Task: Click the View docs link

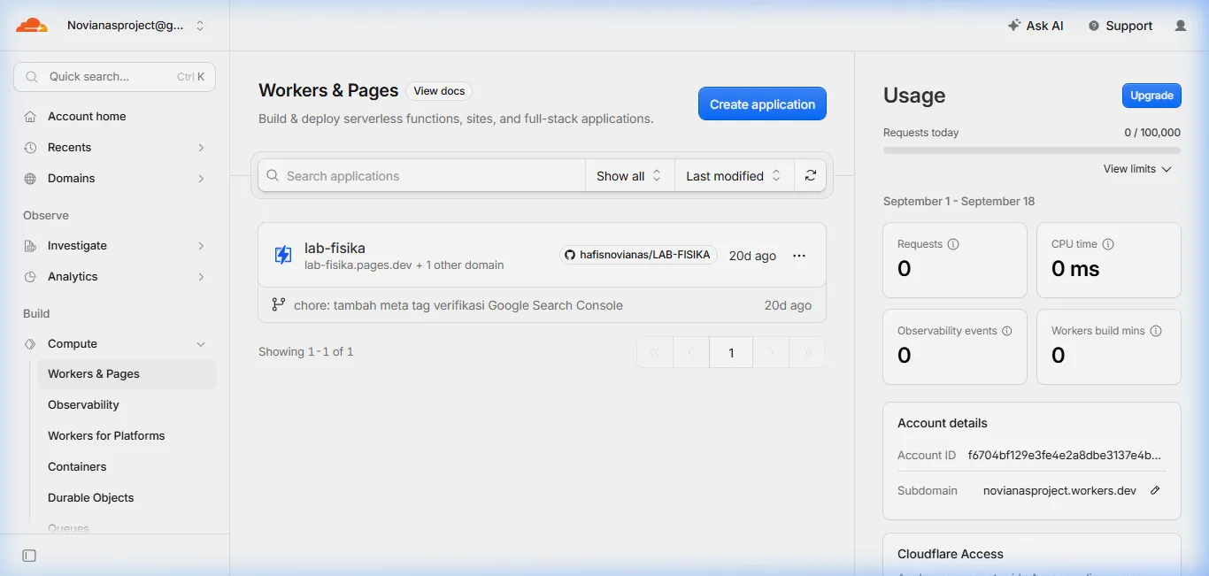Action: point(439,91)
